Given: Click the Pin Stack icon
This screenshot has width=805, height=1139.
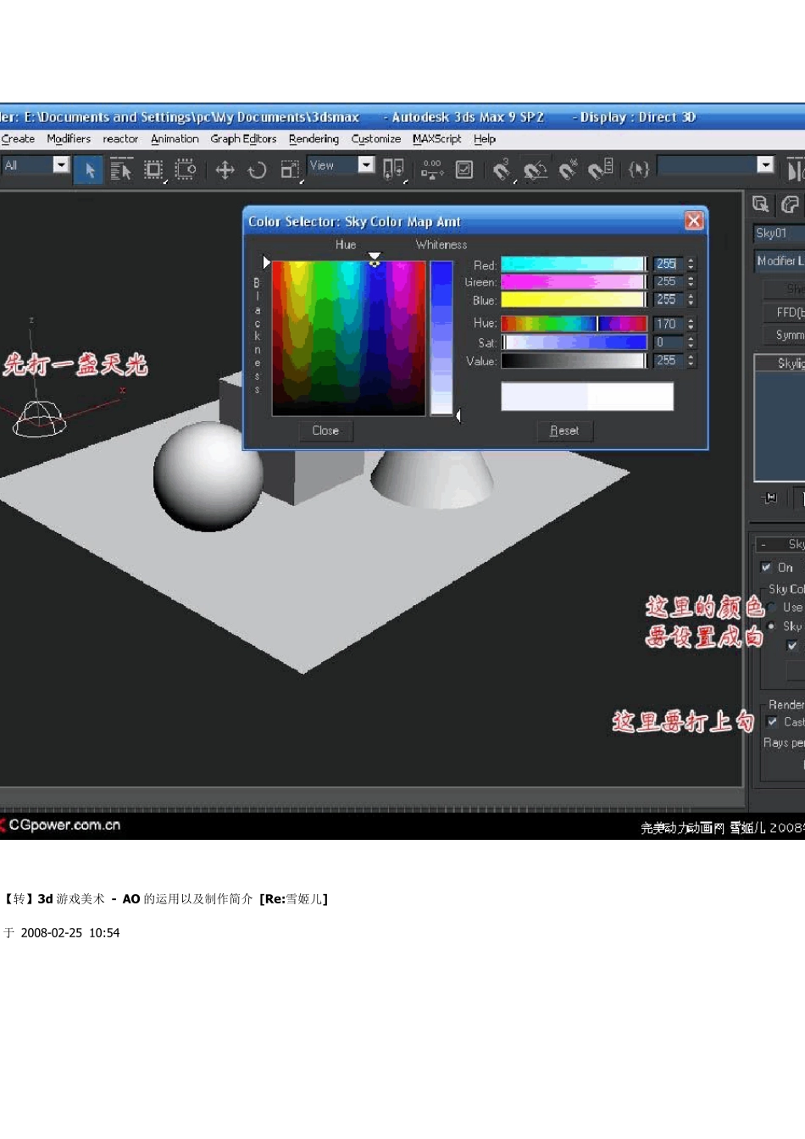Looking at the screenshot, I should pyautogui.click(x=770, y=497).
